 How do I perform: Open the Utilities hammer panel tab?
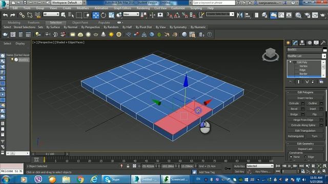pyautogui.click(x=323, y=43)
